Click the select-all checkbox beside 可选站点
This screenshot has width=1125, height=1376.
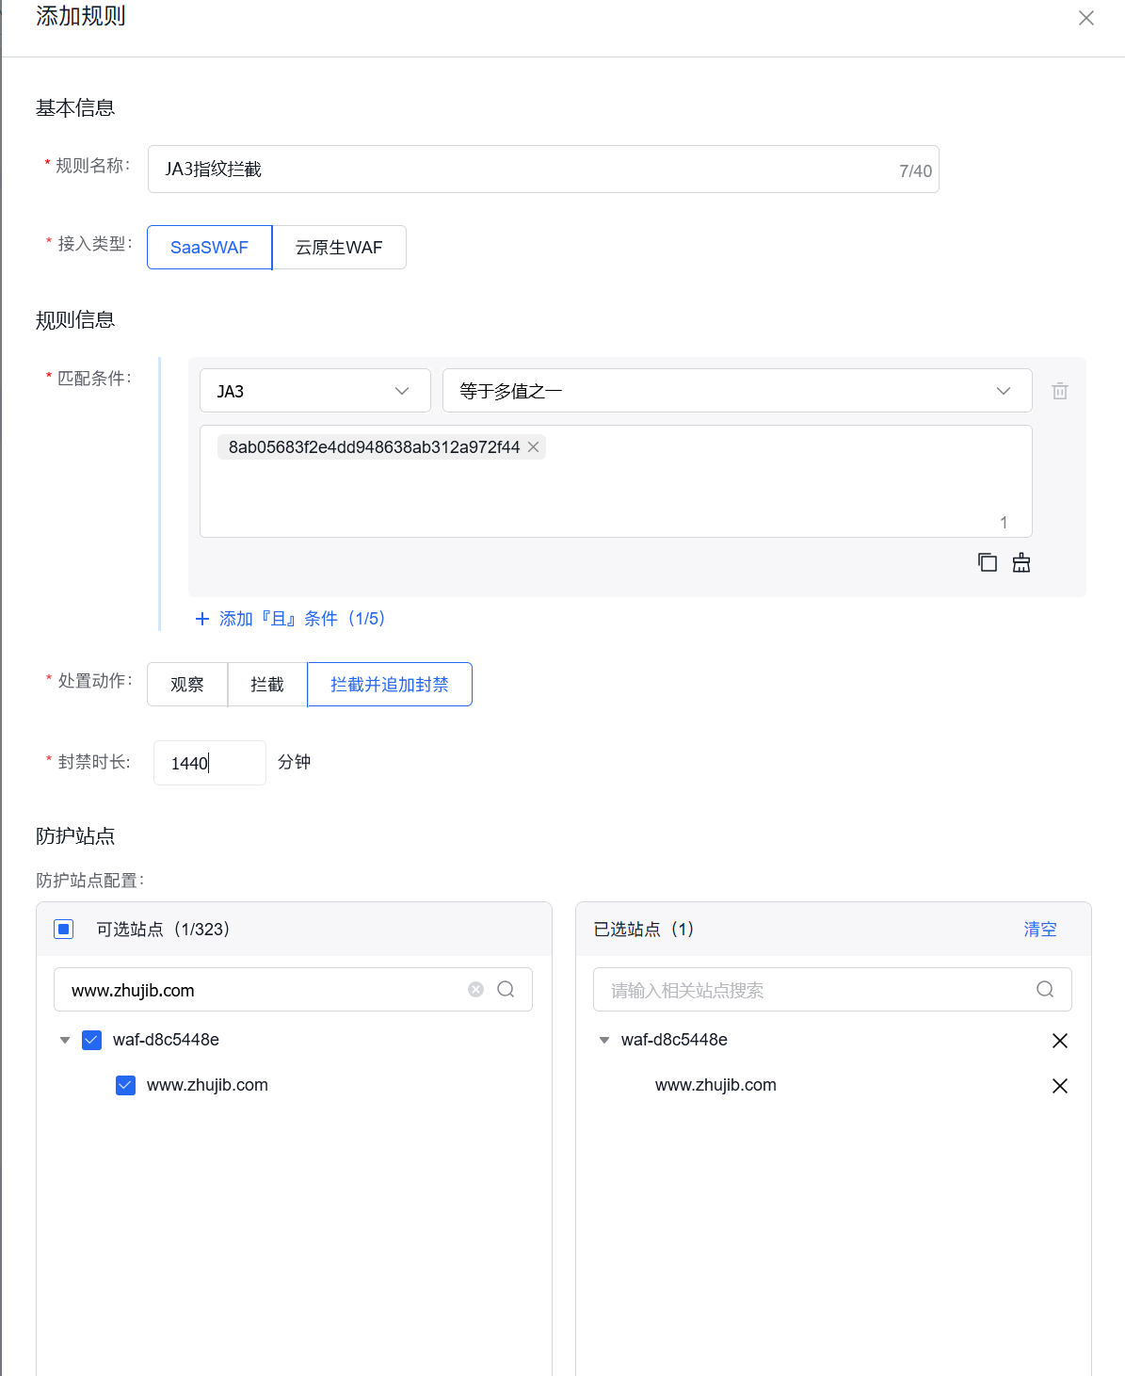63,929
